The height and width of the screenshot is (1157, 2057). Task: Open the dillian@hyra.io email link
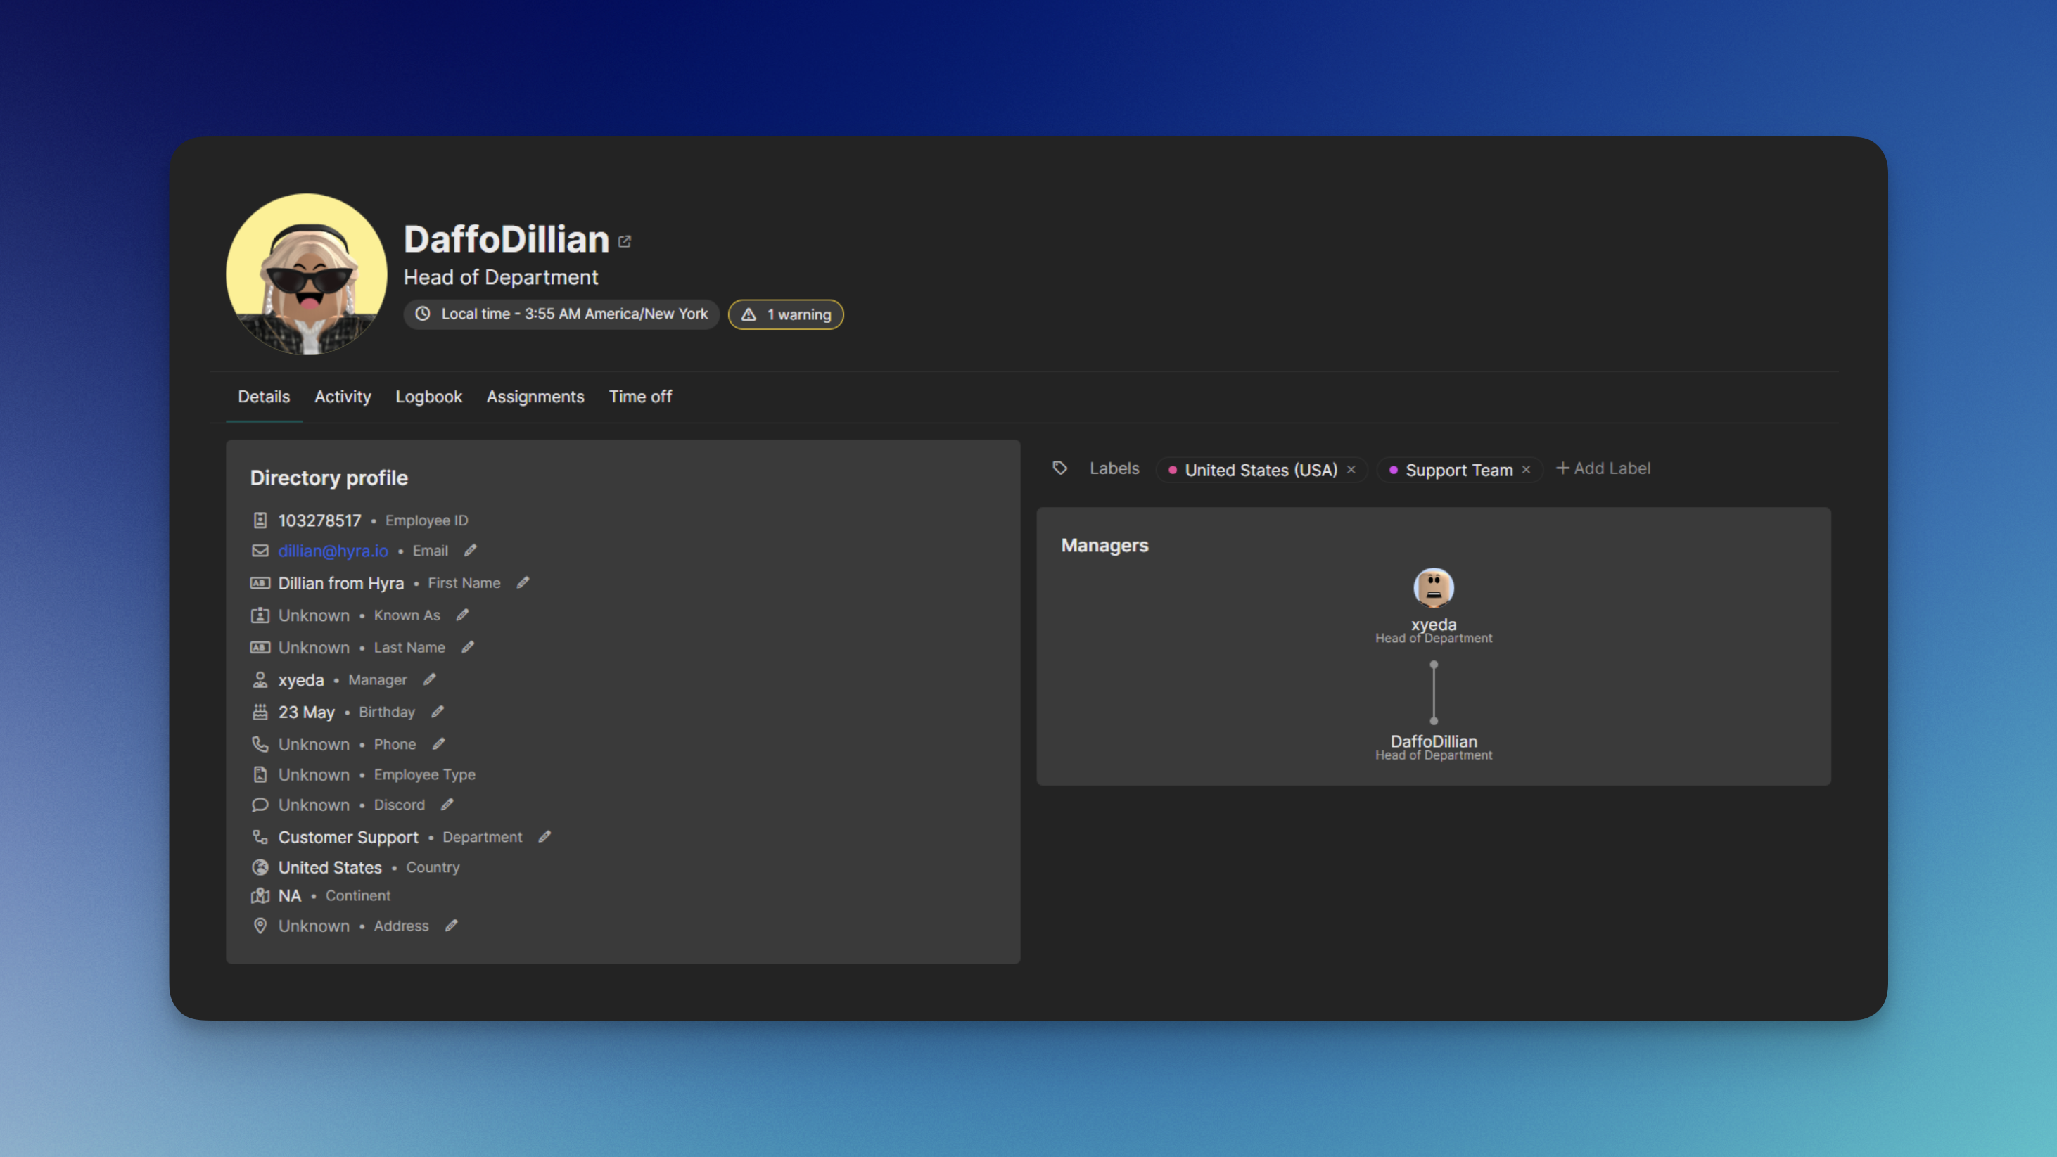pyautogui.click(x=333, y=550)
